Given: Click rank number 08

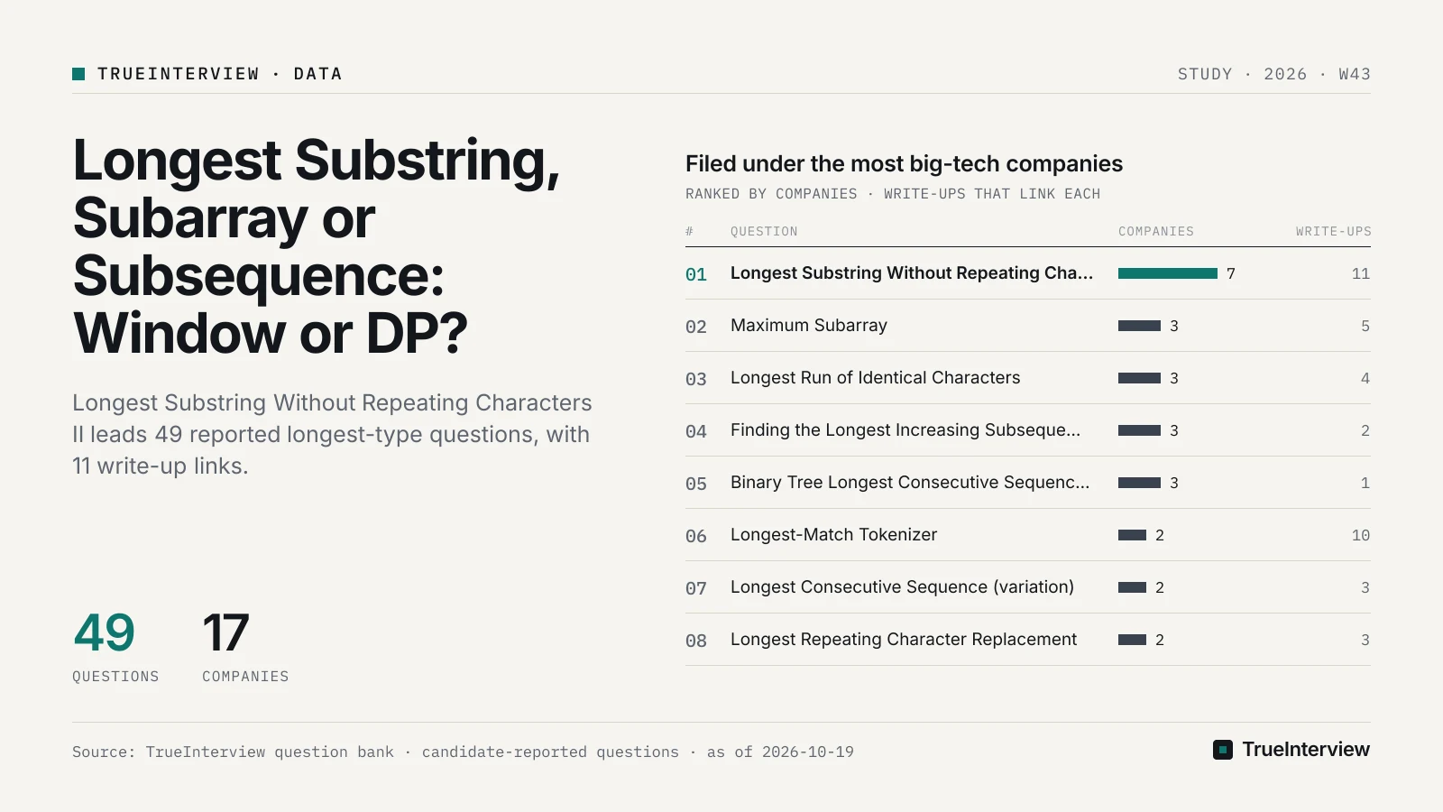Looking at the screenshot, I should [696, 641].
